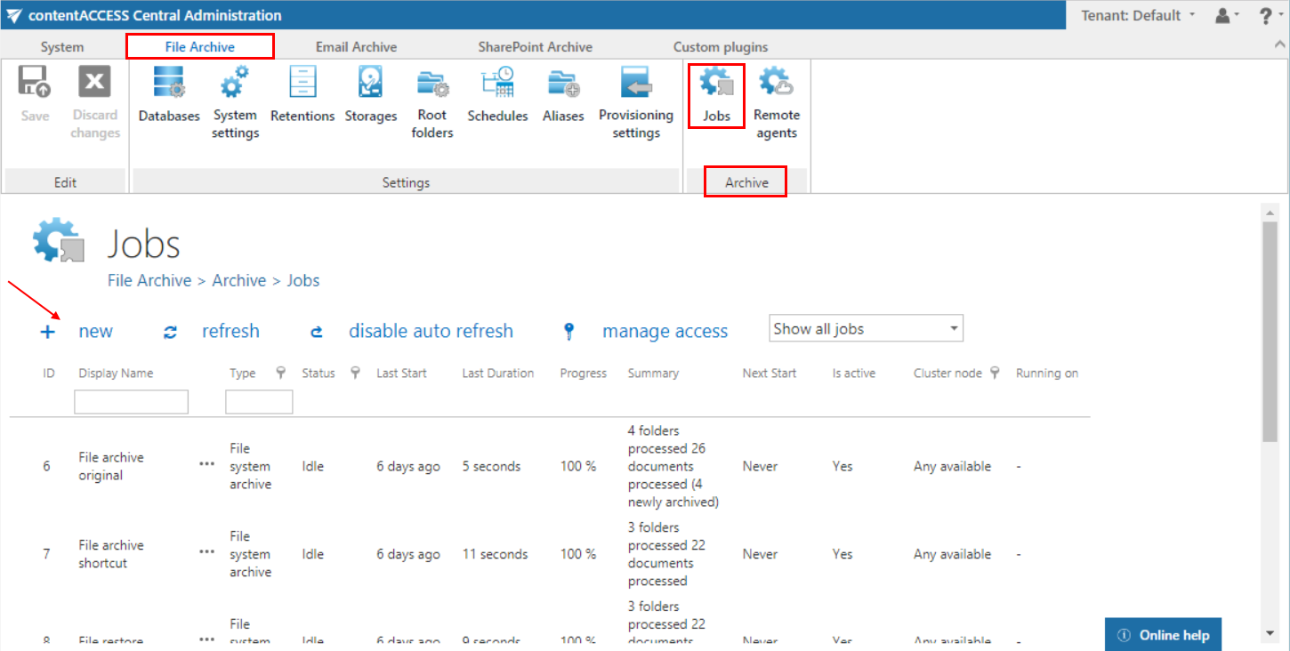Switch to the Email Archive tab

point(356,47)
